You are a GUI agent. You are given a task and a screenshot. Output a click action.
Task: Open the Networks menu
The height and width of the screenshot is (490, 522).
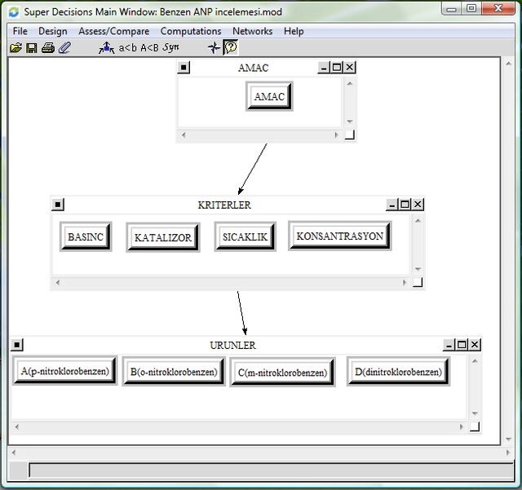252,31
